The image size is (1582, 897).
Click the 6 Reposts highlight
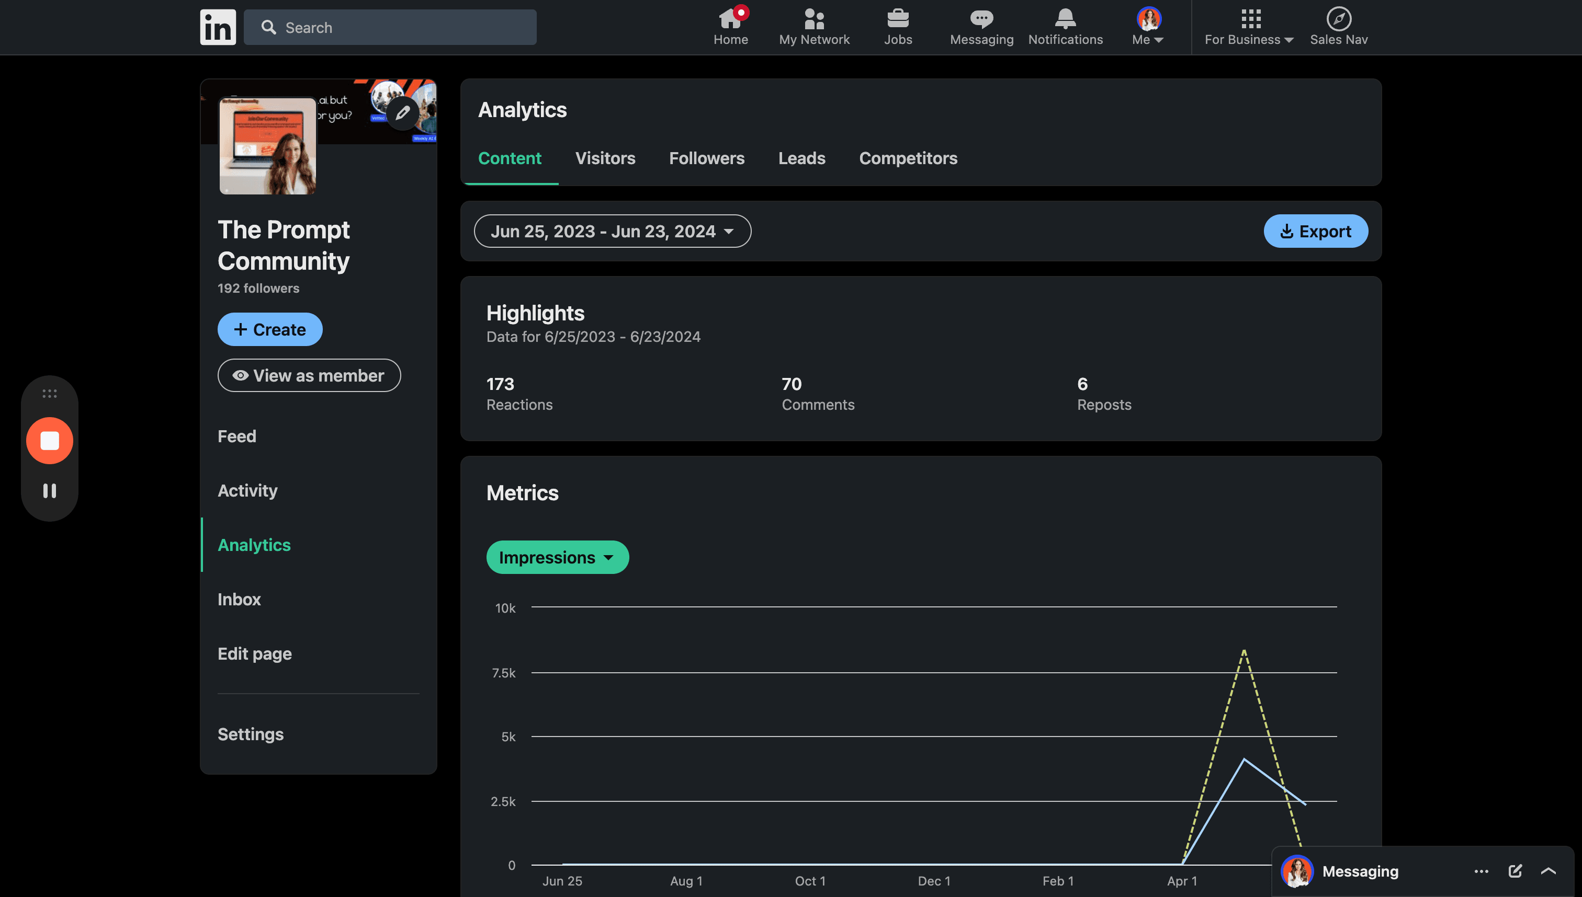pyautogui.click(x=1104, y=394)
